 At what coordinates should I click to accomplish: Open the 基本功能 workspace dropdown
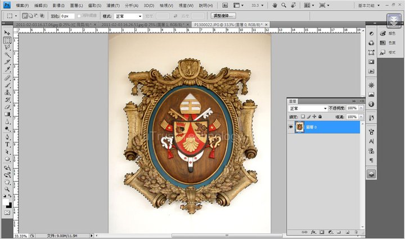click(x=369, y=5)
